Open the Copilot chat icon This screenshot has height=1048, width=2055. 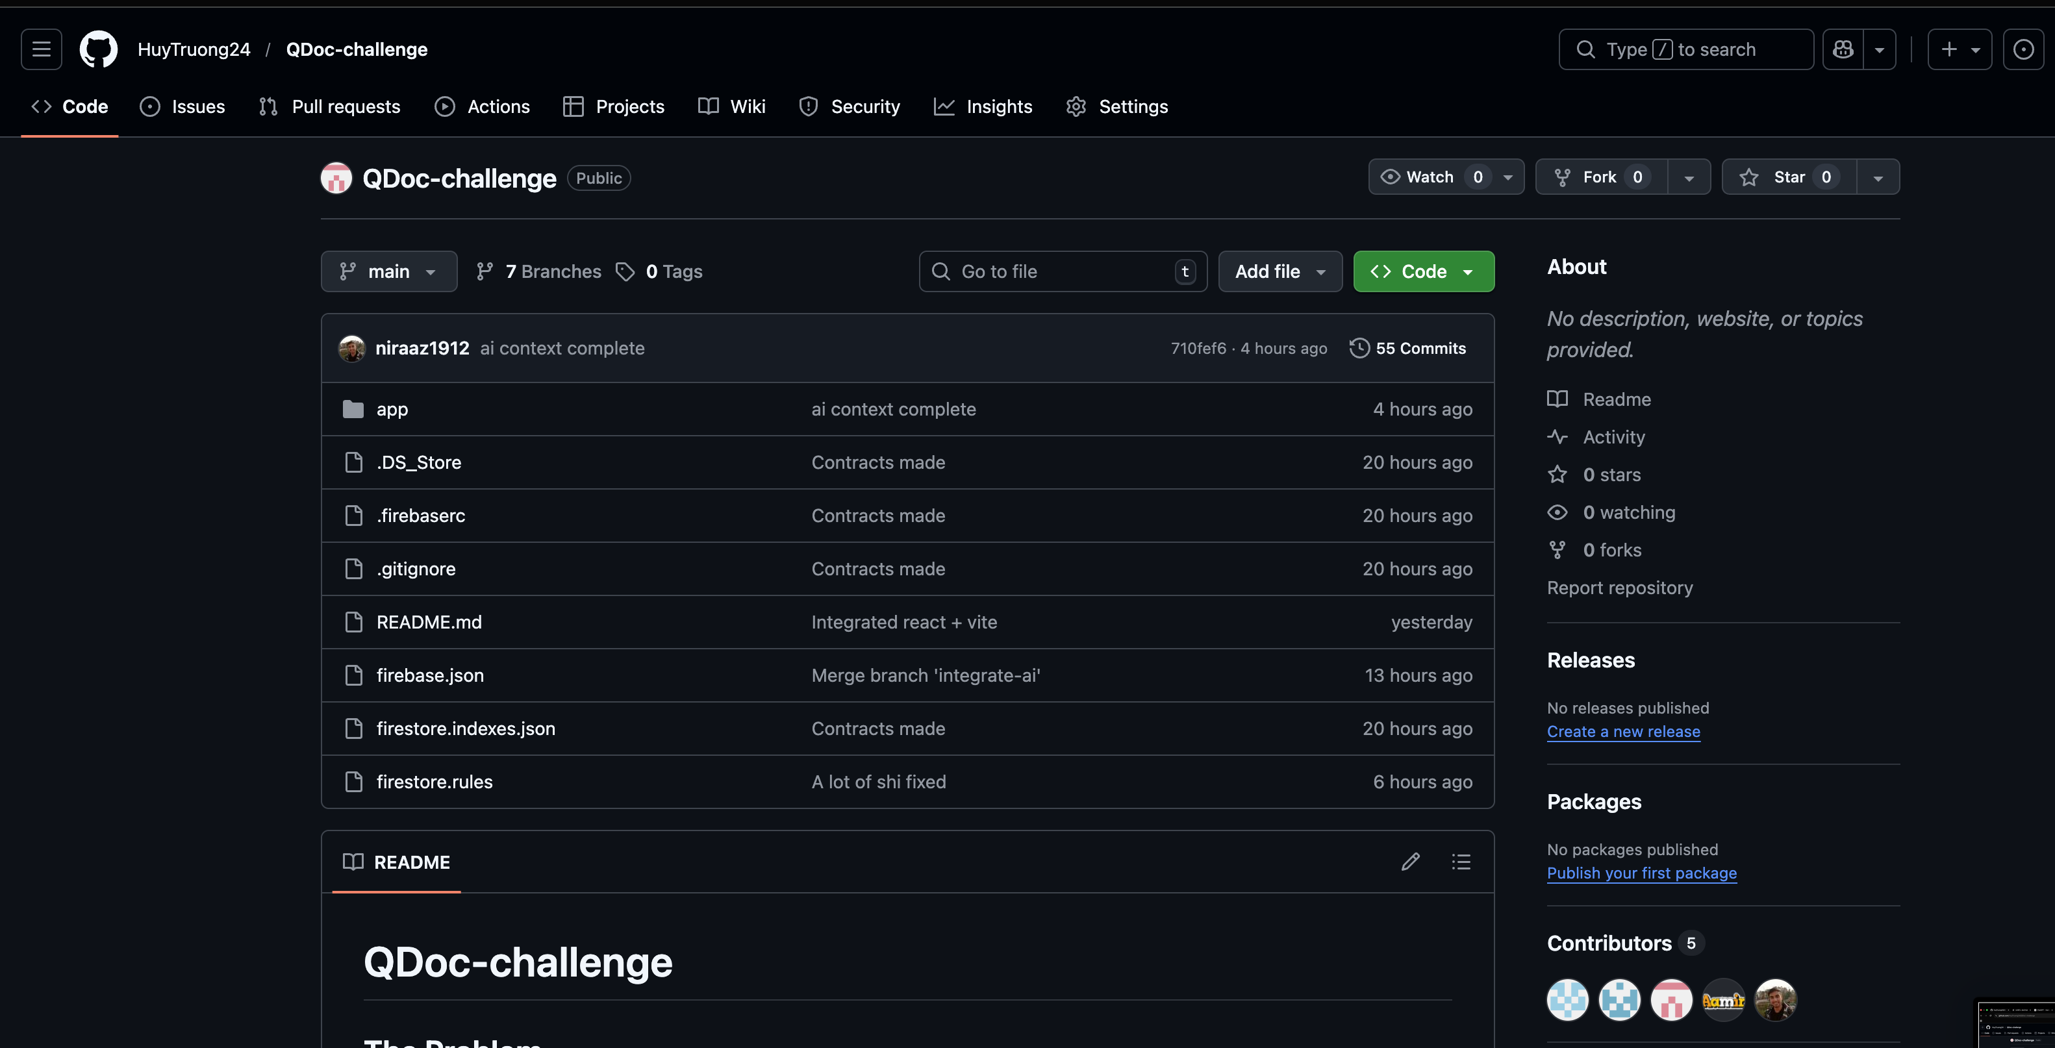pyautogui.click(x=1843, y=49)
